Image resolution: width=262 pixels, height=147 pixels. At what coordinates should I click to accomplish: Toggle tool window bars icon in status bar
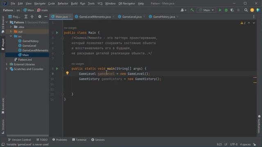point(3,144)
